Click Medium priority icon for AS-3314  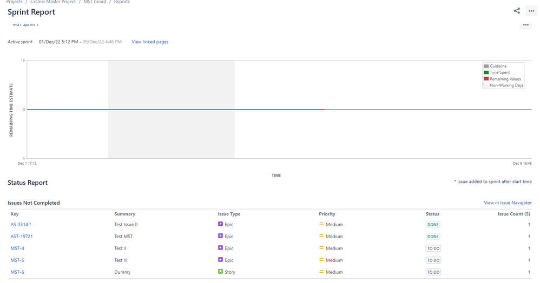pos(321,224)
